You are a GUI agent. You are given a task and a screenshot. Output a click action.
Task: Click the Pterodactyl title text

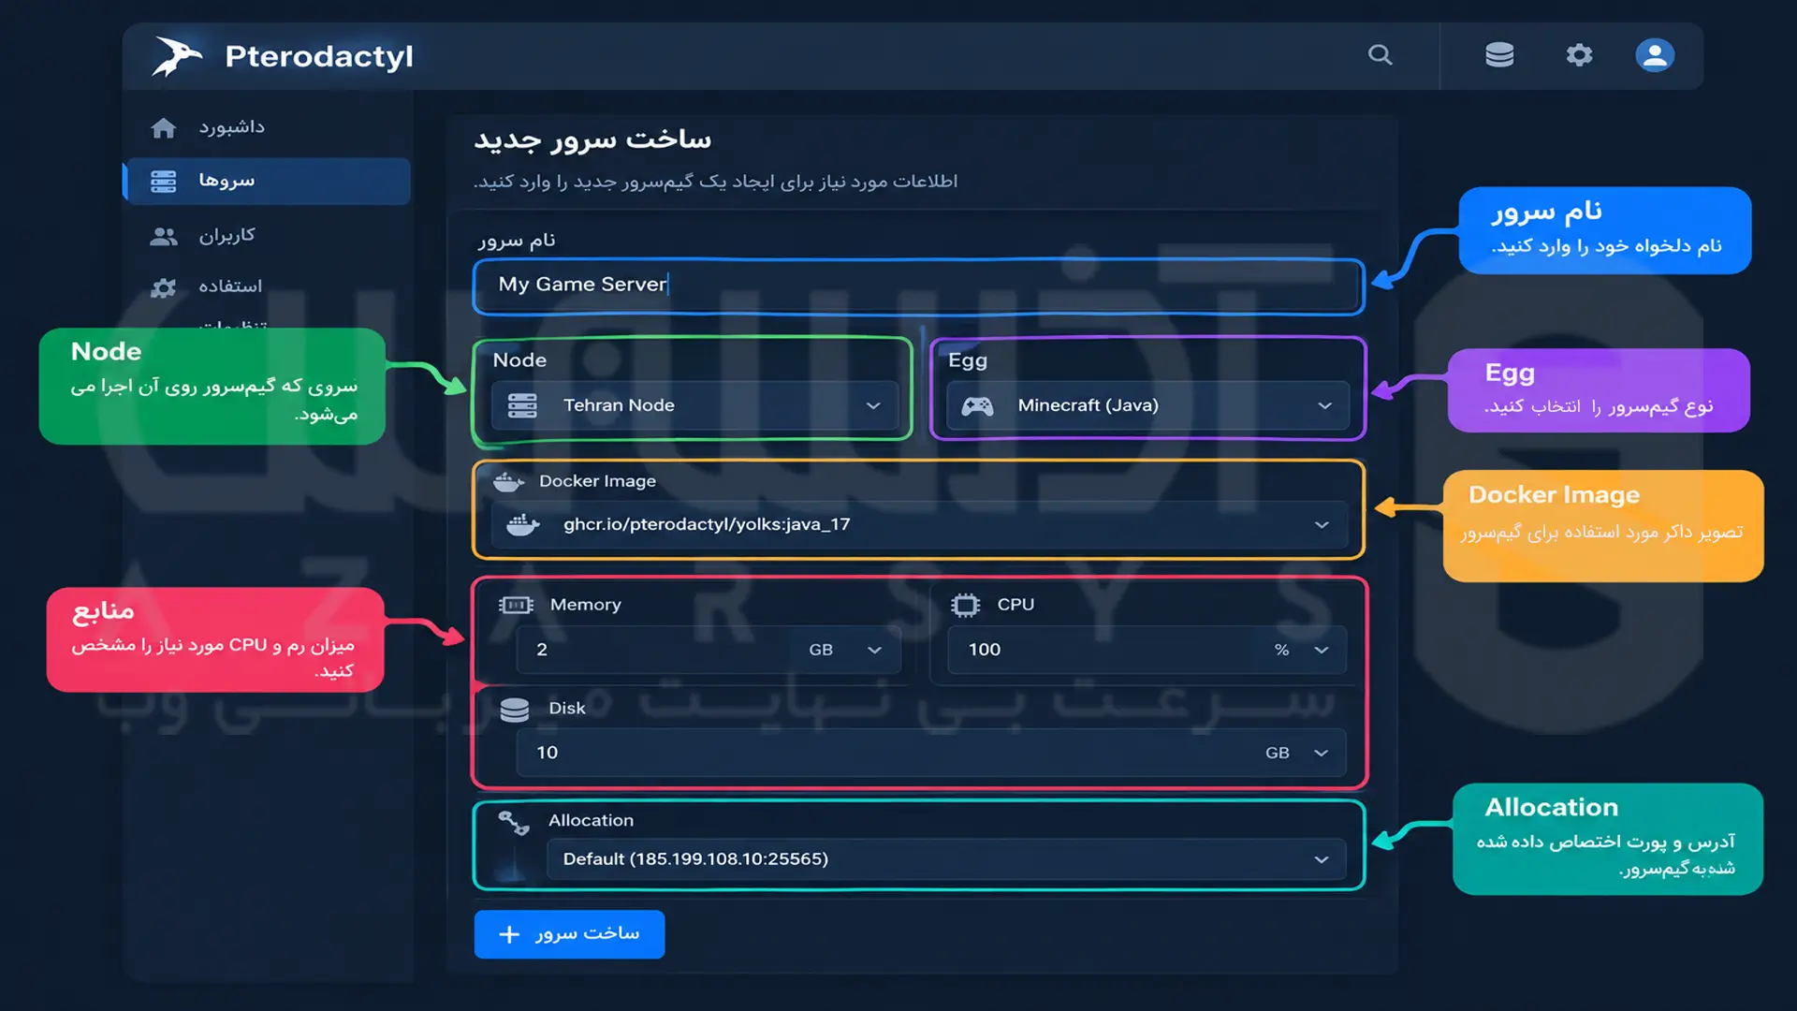pos(319,57)
